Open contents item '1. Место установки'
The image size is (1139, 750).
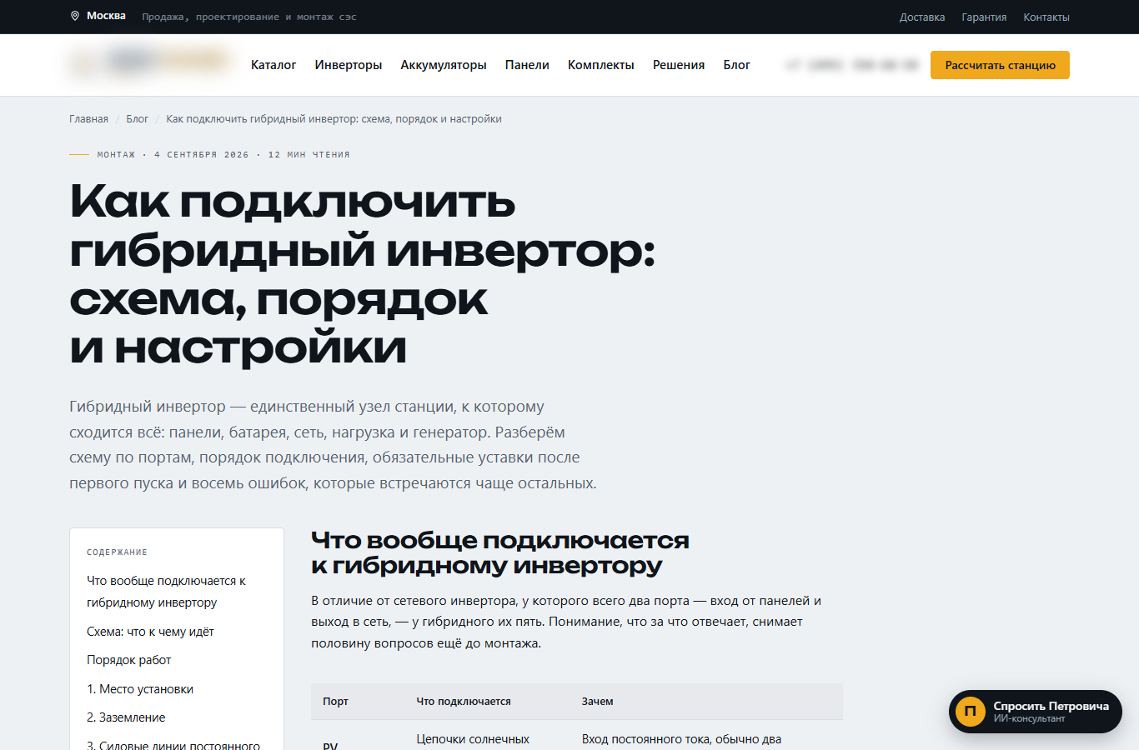tap(140, 689)
